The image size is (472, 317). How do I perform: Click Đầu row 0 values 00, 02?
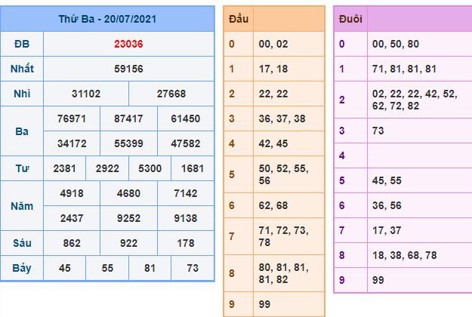tap(273, 44)
